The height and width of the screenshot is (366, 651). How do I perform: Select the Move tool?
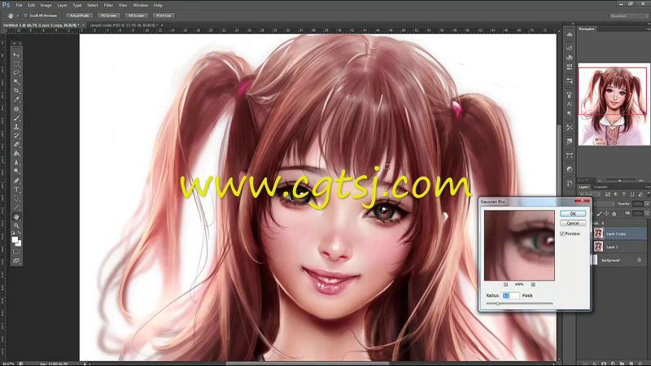click(x=16, y=54)
